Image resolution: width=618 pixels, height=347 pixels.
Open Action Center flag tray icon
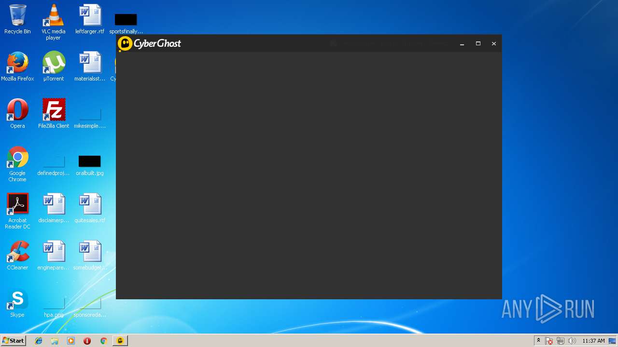pos(549,341)
